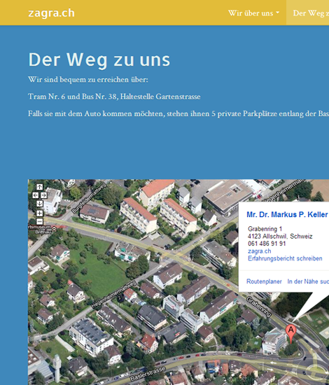Viewport: 329px width, 385px height.
Task: Click the Burgfeldermattweg street label
Action: tap(89, 198)
